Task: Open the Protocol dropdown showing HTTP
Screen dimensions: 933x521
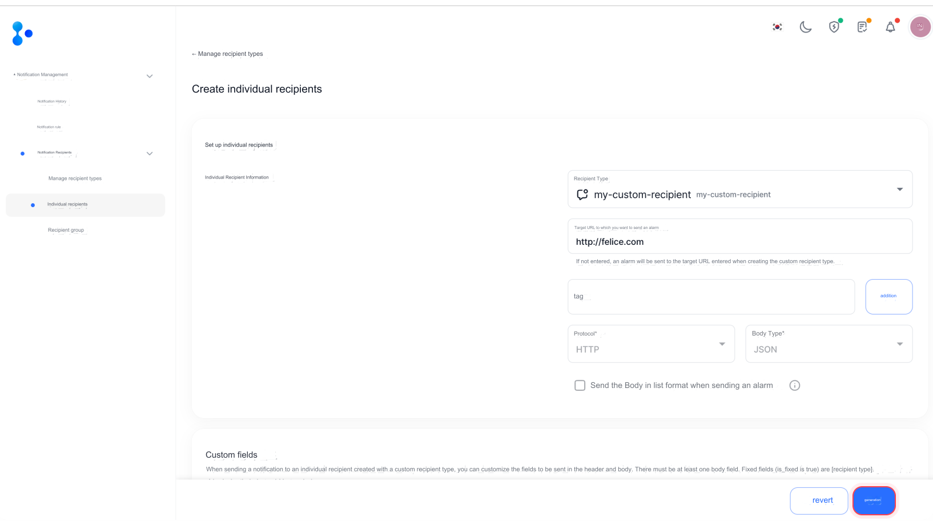Action: click(x=721, y=344)
